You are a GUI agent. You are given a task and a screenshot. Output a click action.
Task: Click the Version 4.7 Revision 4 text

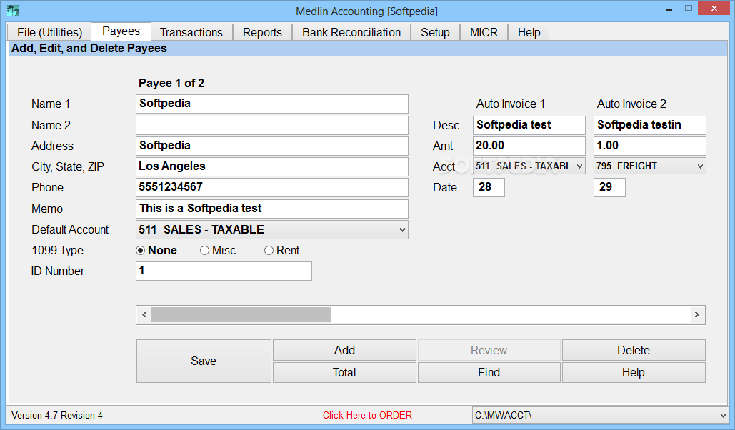point(57,416)
